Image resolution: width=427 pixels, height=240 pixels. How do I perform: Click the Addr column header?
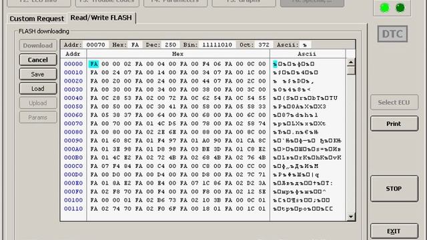coord(73,54)
